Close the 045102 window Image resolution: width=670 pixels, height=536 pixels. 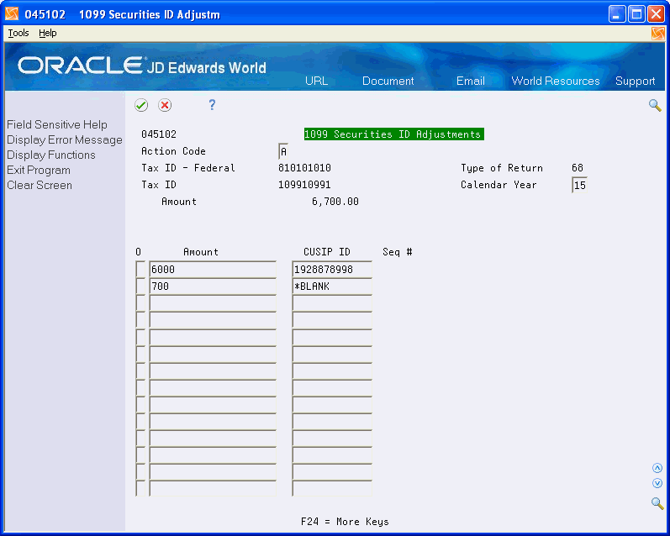point(656,14)
